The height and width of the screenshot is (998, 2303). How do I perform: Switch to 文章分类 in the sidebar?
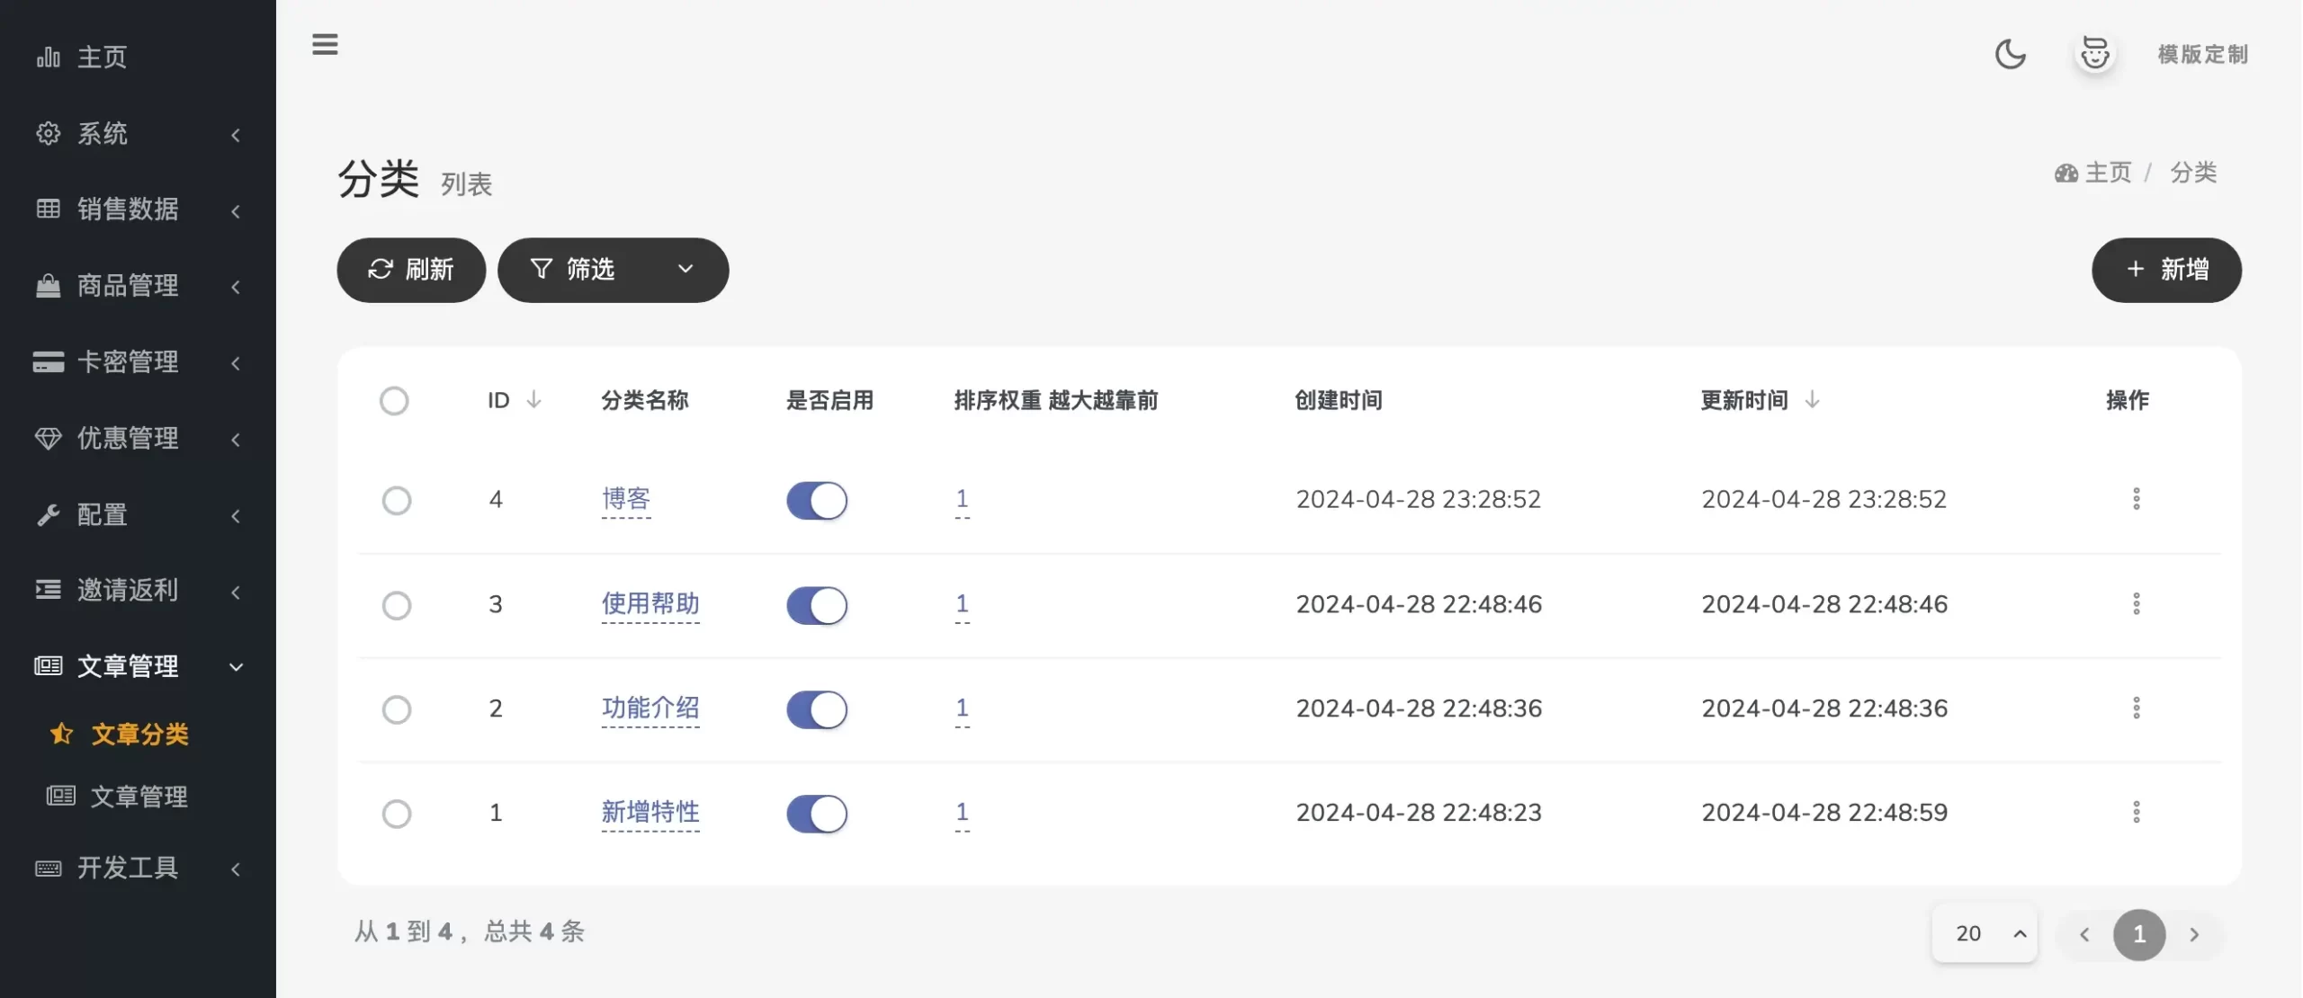[139, 734]
